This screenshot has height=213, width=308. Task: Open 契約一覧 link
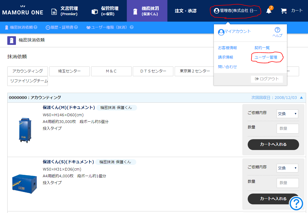[262, 48]
